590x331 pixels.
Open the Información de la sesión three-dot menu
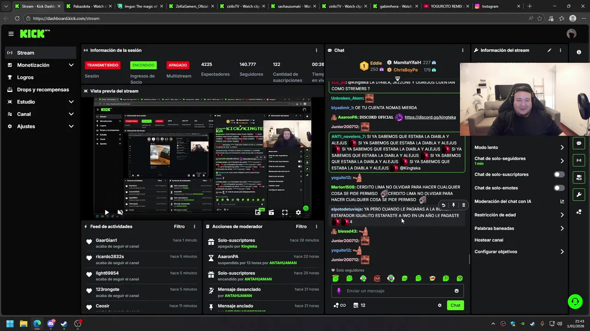(x=316, y=50)
